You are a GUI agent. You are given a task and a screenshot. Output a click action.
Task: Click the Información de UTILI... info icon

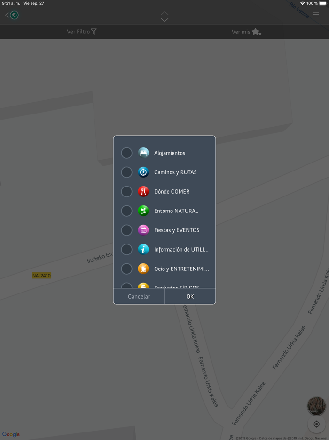(143, 250)
